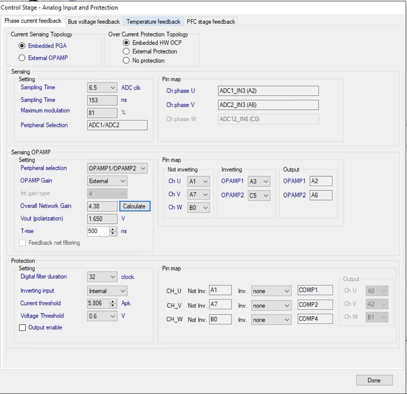Expand the OPAMP Gain dropdown
Screen dimensions: 407x394
pyautogui.click(x=107, y=181)
